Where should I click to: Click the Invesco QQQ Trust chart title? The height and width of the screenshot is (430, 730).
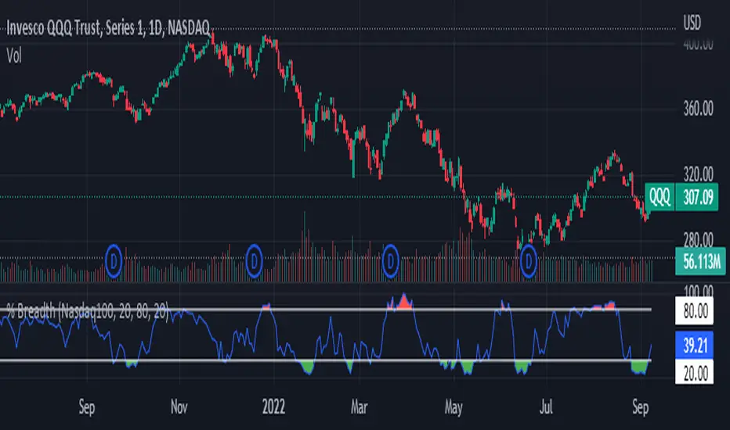coord(108,28)
